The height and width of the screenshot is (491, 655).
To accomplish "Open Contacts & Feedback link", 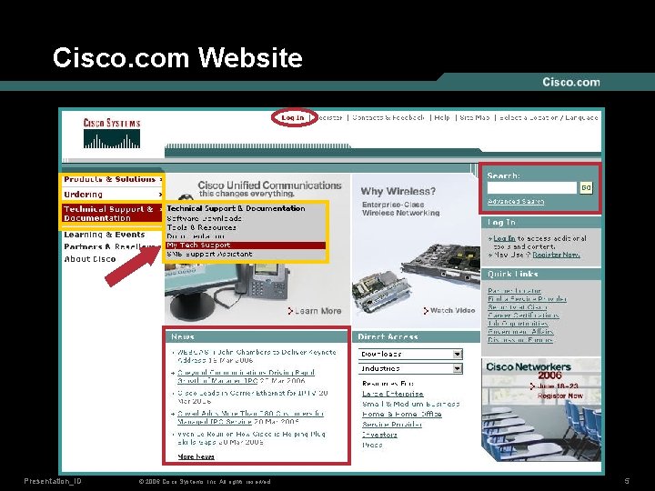I will tap(388, 117).
